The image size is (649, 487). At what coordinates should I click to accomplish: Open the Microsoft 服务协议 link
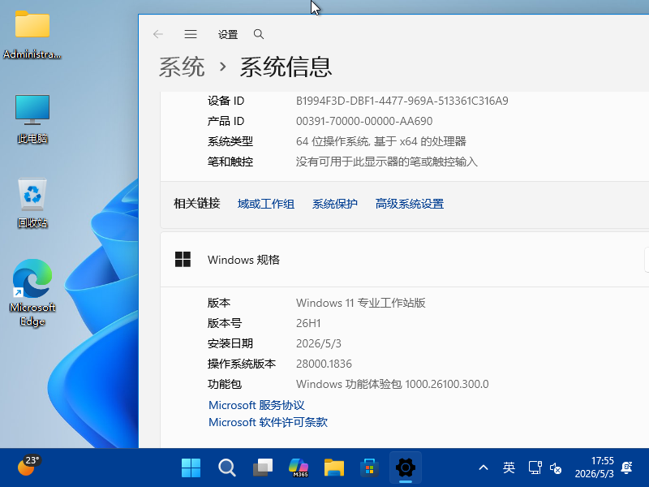256,405
